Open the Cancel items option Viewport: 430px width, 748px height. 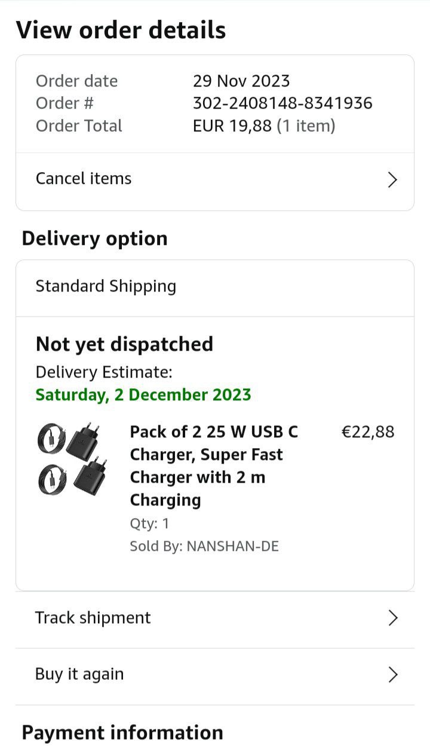[x=84, y=179]
